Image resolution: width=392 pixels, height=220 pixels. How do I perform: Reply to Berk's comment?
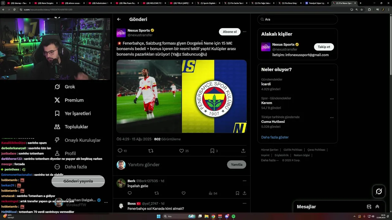click(x=130, y=193)
